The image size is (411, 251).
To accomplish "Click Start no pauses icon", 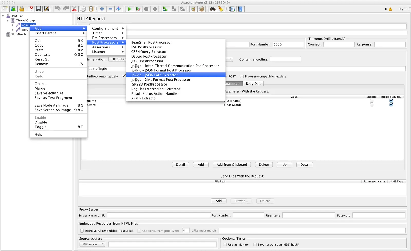I will (x=138, y=9).
